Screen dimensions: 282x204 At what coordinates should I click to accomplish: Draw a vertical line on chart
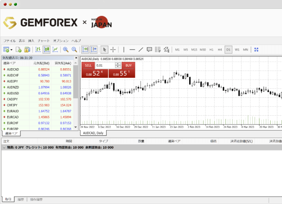tap(124, 50)
